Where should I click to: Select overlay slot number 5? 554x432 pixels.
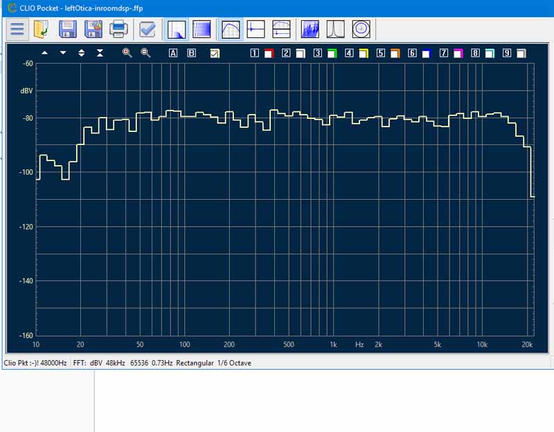pyautogui.click(x=381, y=53)
